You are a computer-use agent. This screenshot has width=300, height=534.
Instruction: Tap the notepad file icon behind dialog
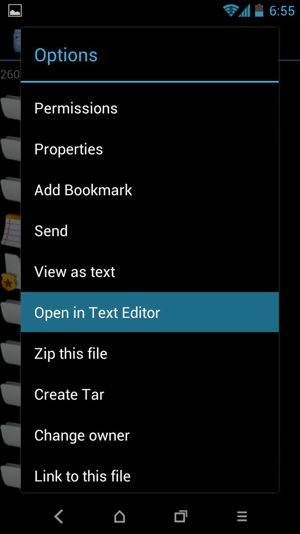click(x=11, y=229)
